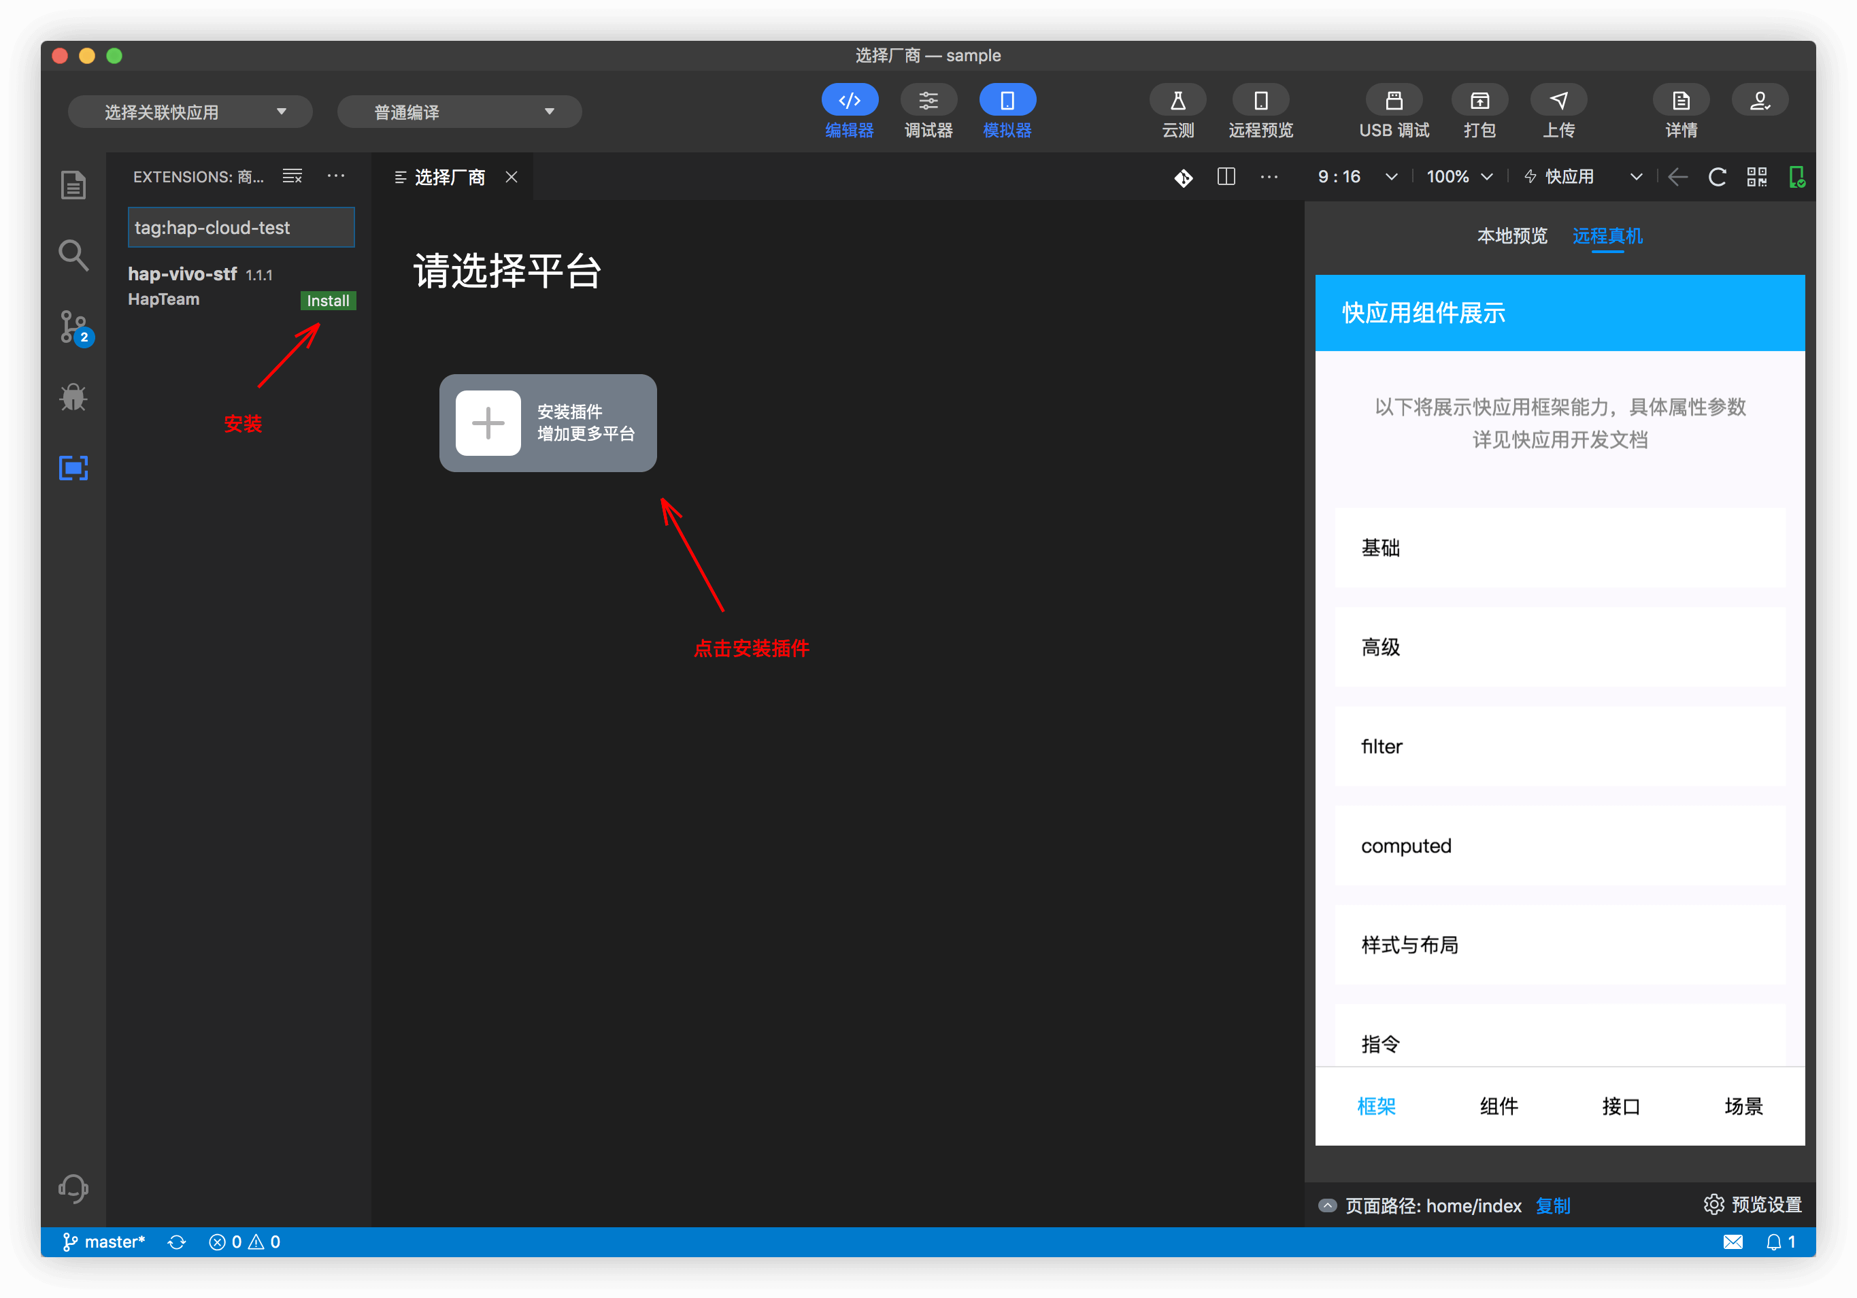Open the Explorer files icon in sidebar
The height and width of the screenshot is (1298, 1857).
coord(73,185)
